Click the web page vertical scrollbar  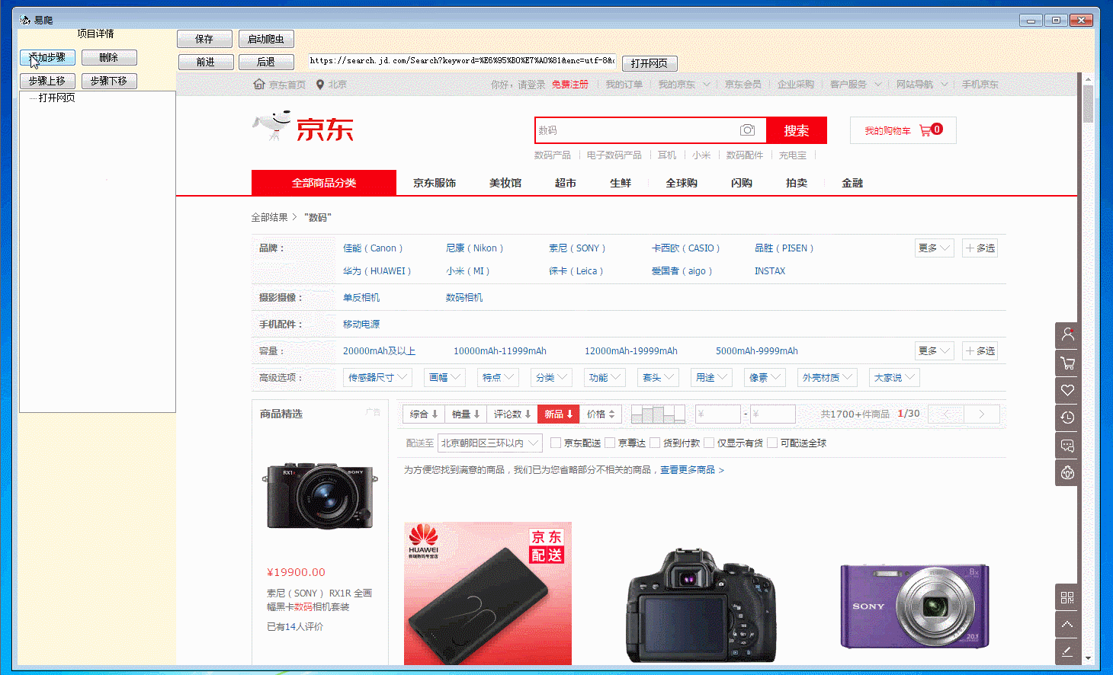point(1088,369)
